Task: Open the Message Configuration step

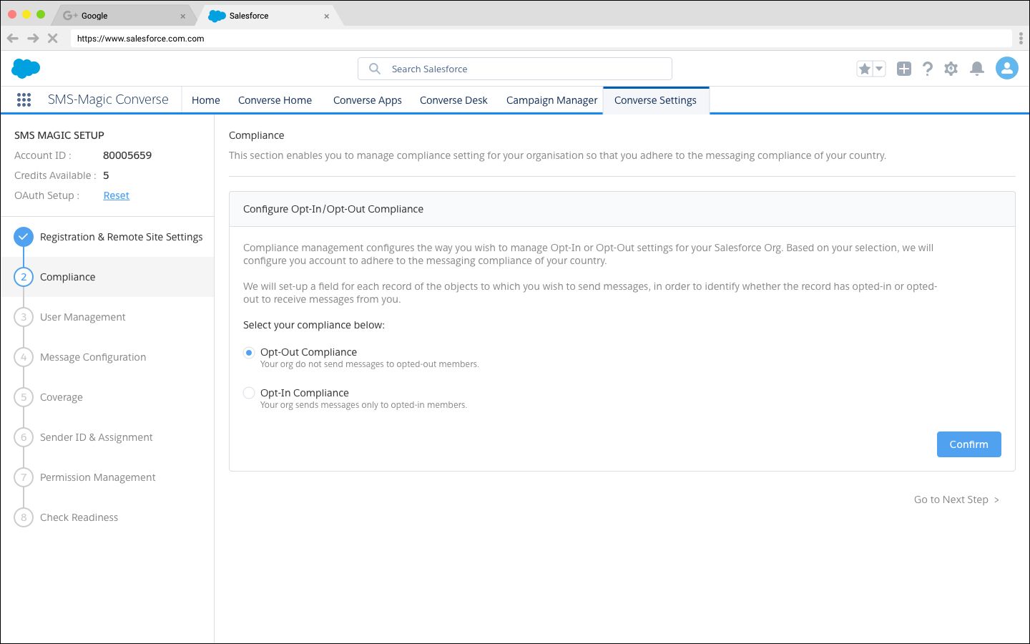Action: point(93,357)
